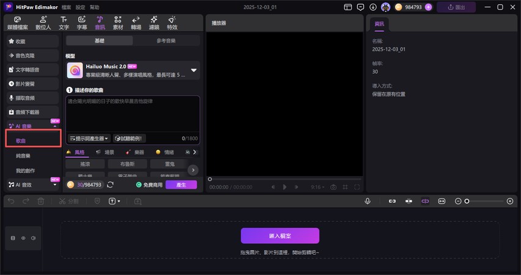521x275 pixels.
Task: Show next style tags round arrow
Action: 193,170
